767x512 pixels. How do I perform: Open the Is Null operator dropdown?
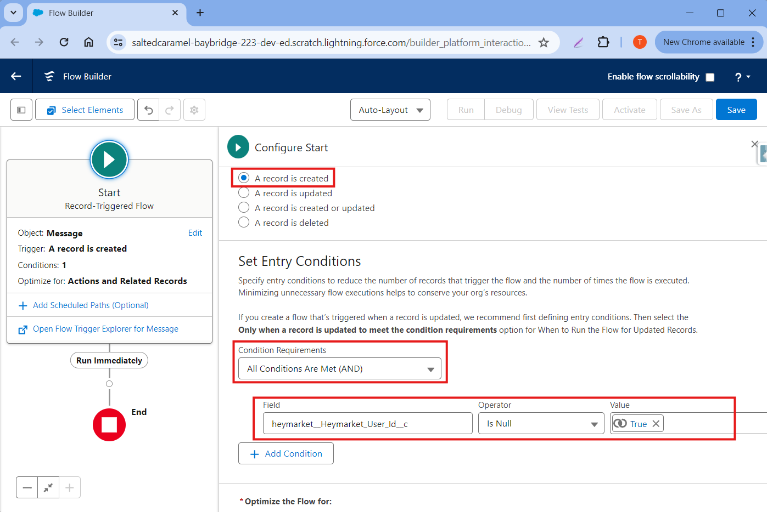pyautogui.click(x=541, y=424)
